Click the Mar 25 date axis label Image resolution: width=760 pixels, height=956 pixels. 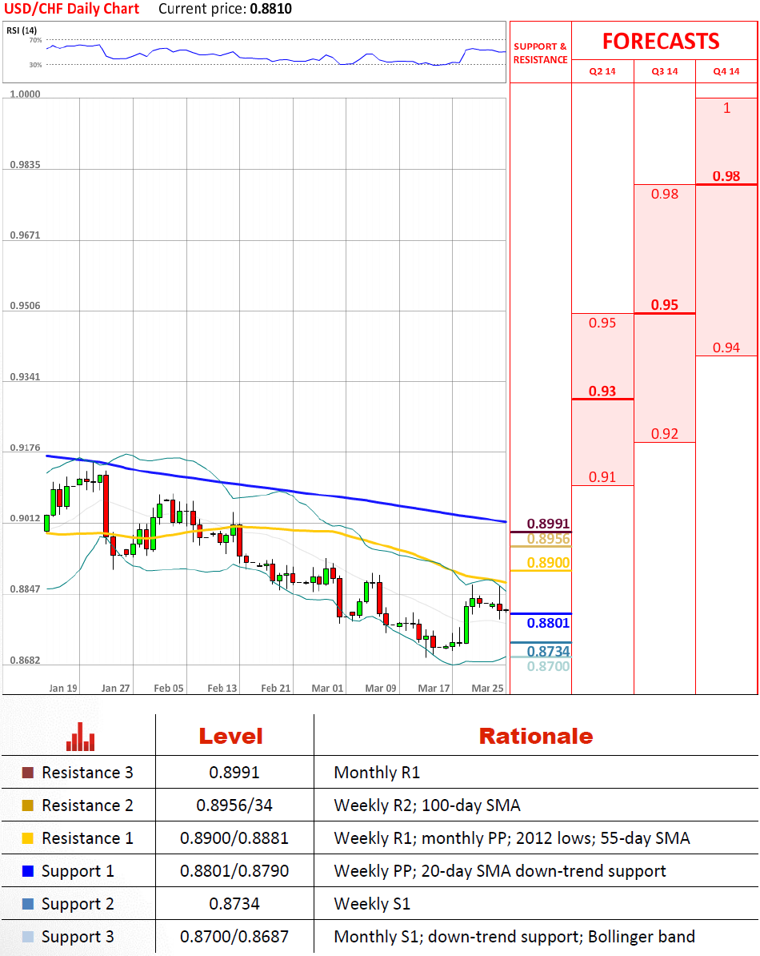pyautogui.click(x=487, y=688)
